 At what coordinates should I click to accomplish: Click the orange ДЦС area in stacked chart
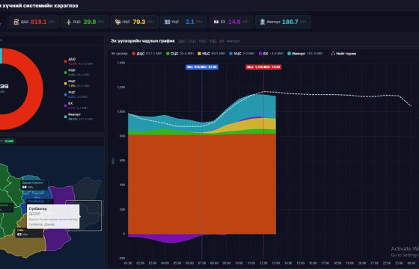tap(202, 184)
